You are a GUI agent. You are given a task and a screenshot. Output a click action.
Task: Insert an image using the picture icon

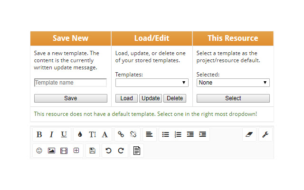(51, 151)
